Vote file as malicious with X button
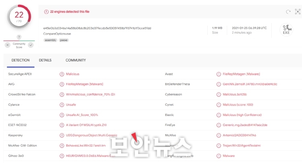302x163 pixels. pos(8,45)
